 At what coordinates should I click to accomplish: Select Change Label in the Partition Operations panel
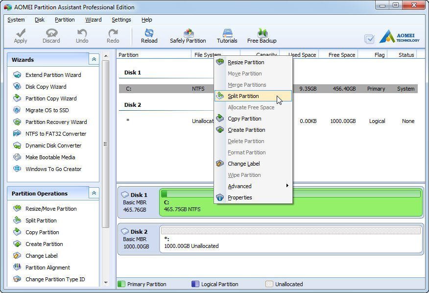click(x=41, y=256)
